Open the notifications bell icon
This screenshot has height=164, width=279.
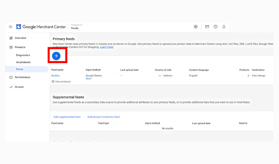coord(224,27)
